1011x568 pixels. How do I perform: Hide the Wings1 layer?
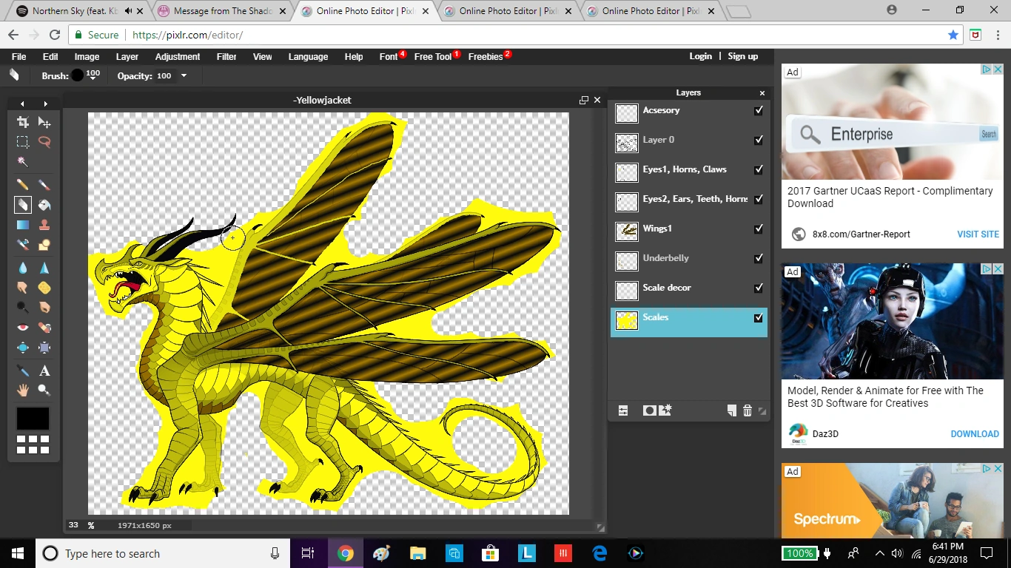click(758, 229)
